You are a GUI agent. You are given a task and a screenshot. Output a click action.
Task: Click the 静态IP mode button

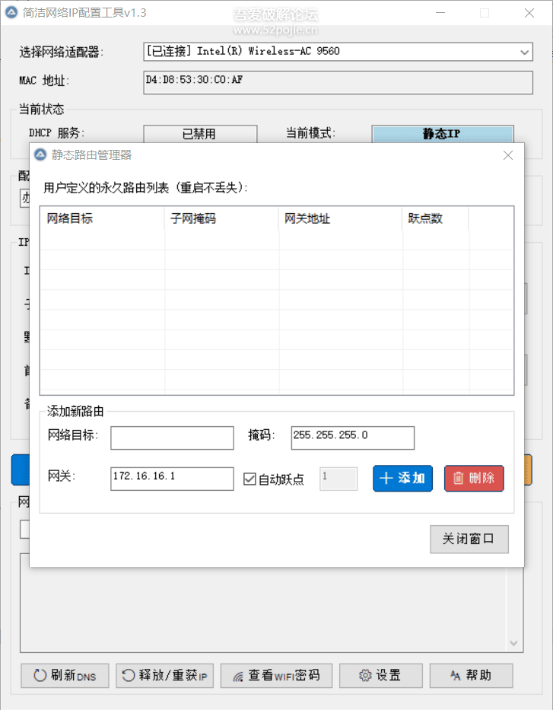point(443,134)
